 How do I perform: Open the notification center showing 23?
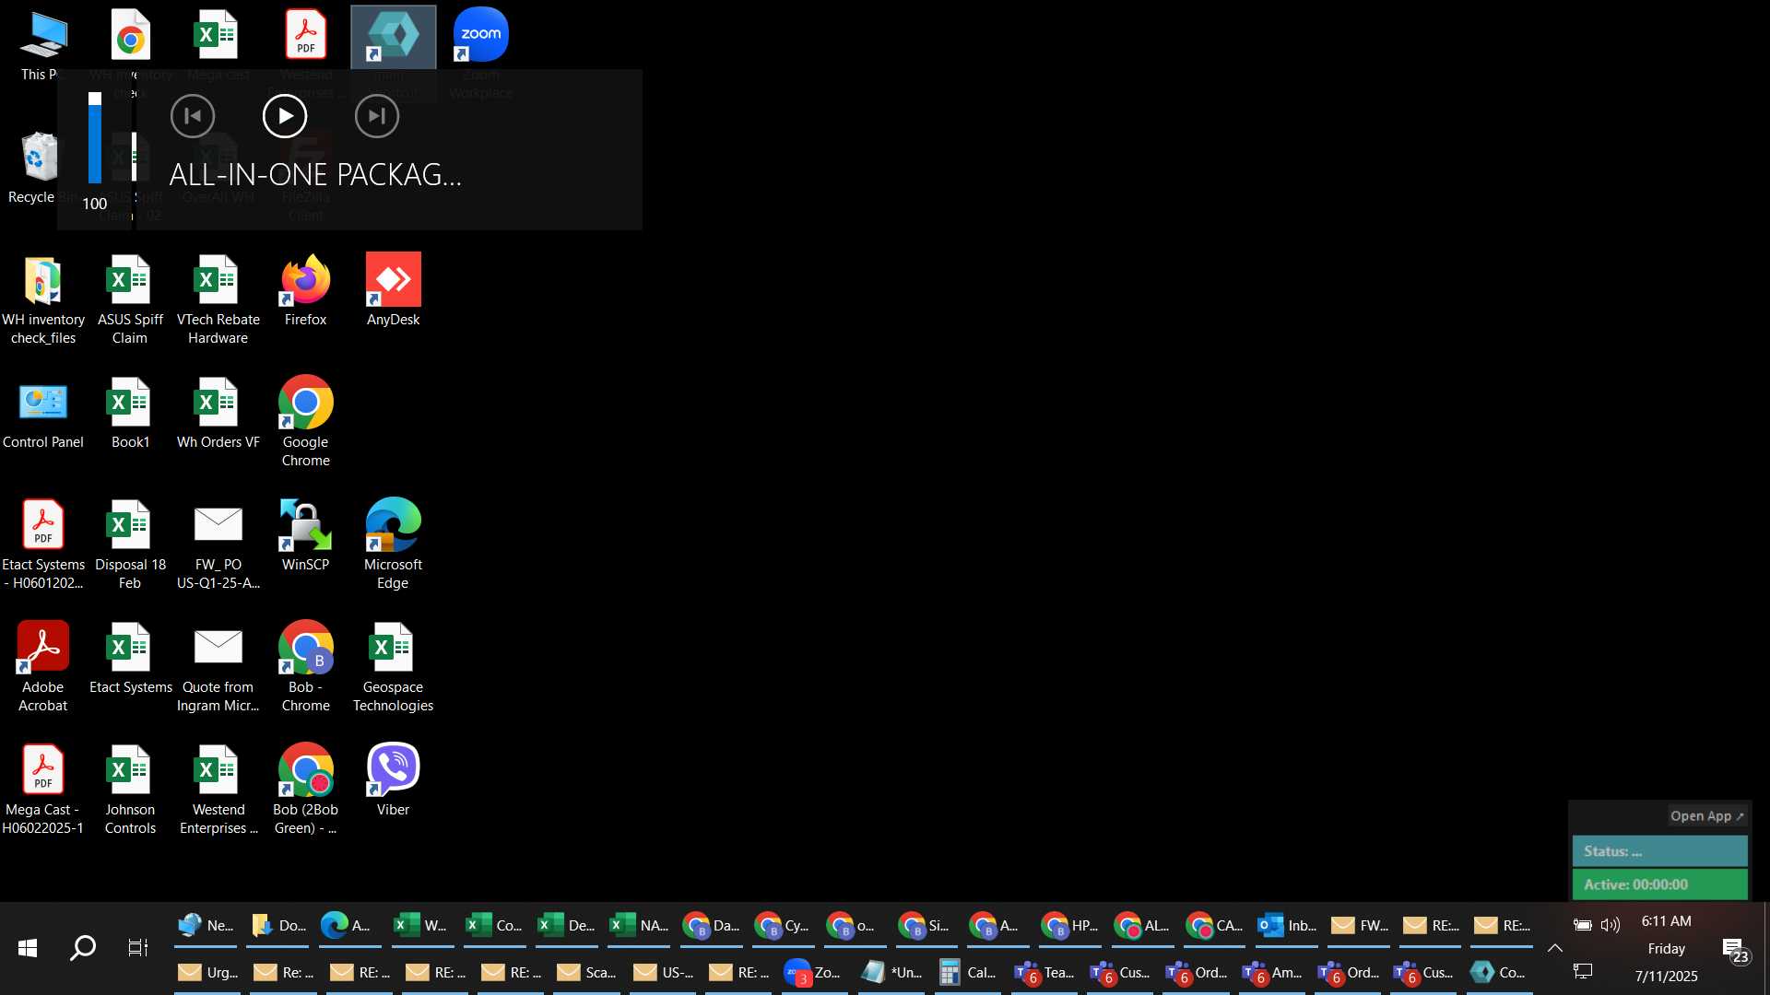click(1736, 950)
